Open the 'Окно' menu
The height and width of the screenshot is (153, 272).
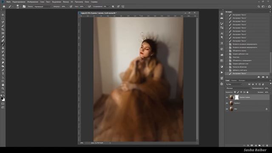pos(87,2)
